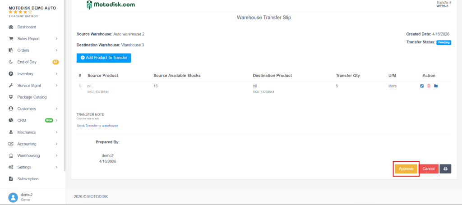Click the demo2 user avatar icon
The image size is (462, 205).
pos(13,197)
